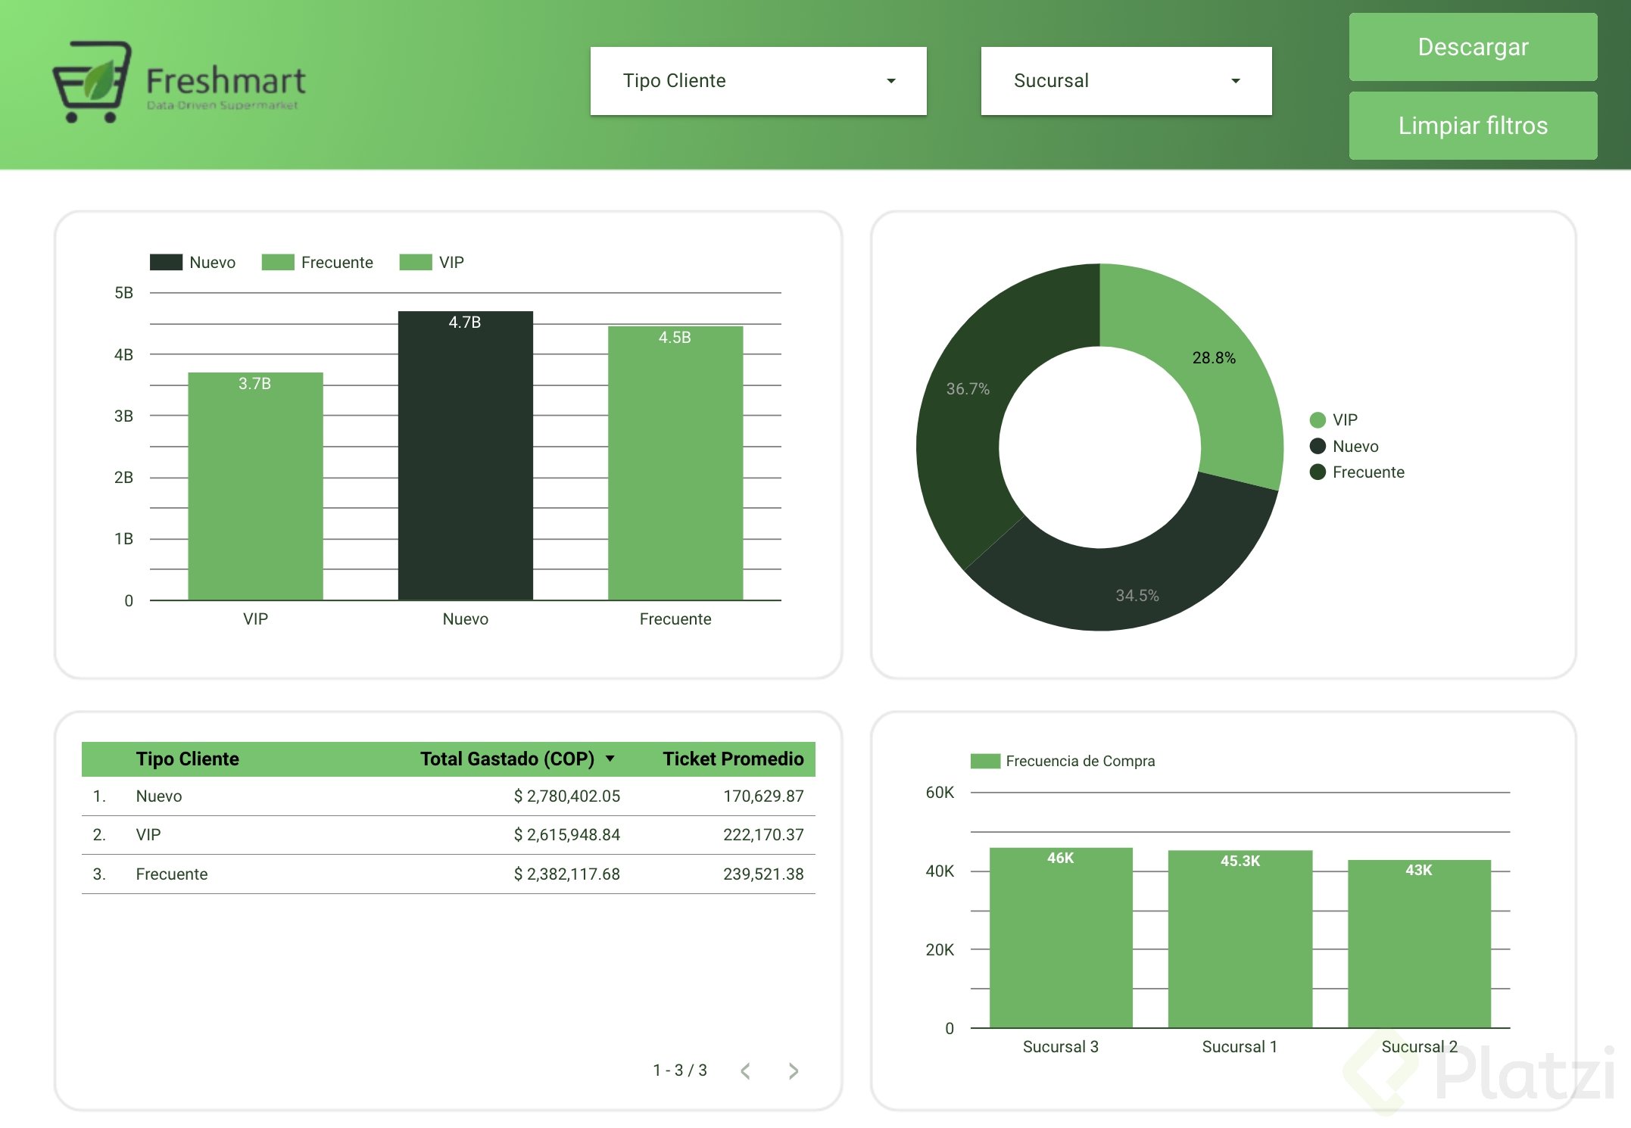This screenshot has width=1631, height=1128.
Task: Go to next table page arrow
Action: click(x=793, y=1070)
